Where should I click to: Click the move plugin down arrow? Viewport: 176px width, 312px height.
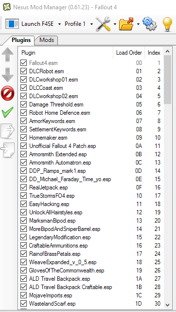pyautogui.click(x=7, y=75)
